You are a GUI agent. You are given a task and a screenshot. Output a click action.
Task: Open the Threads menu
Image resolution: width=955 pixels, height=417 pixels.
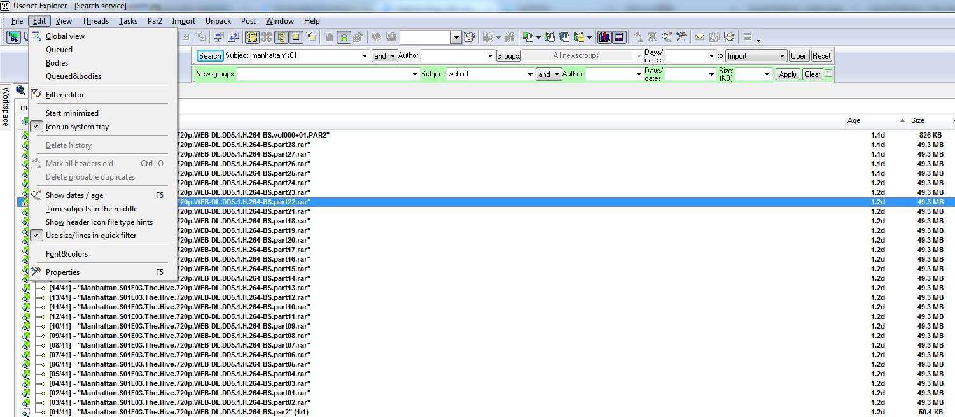click(x=95, y=21)
